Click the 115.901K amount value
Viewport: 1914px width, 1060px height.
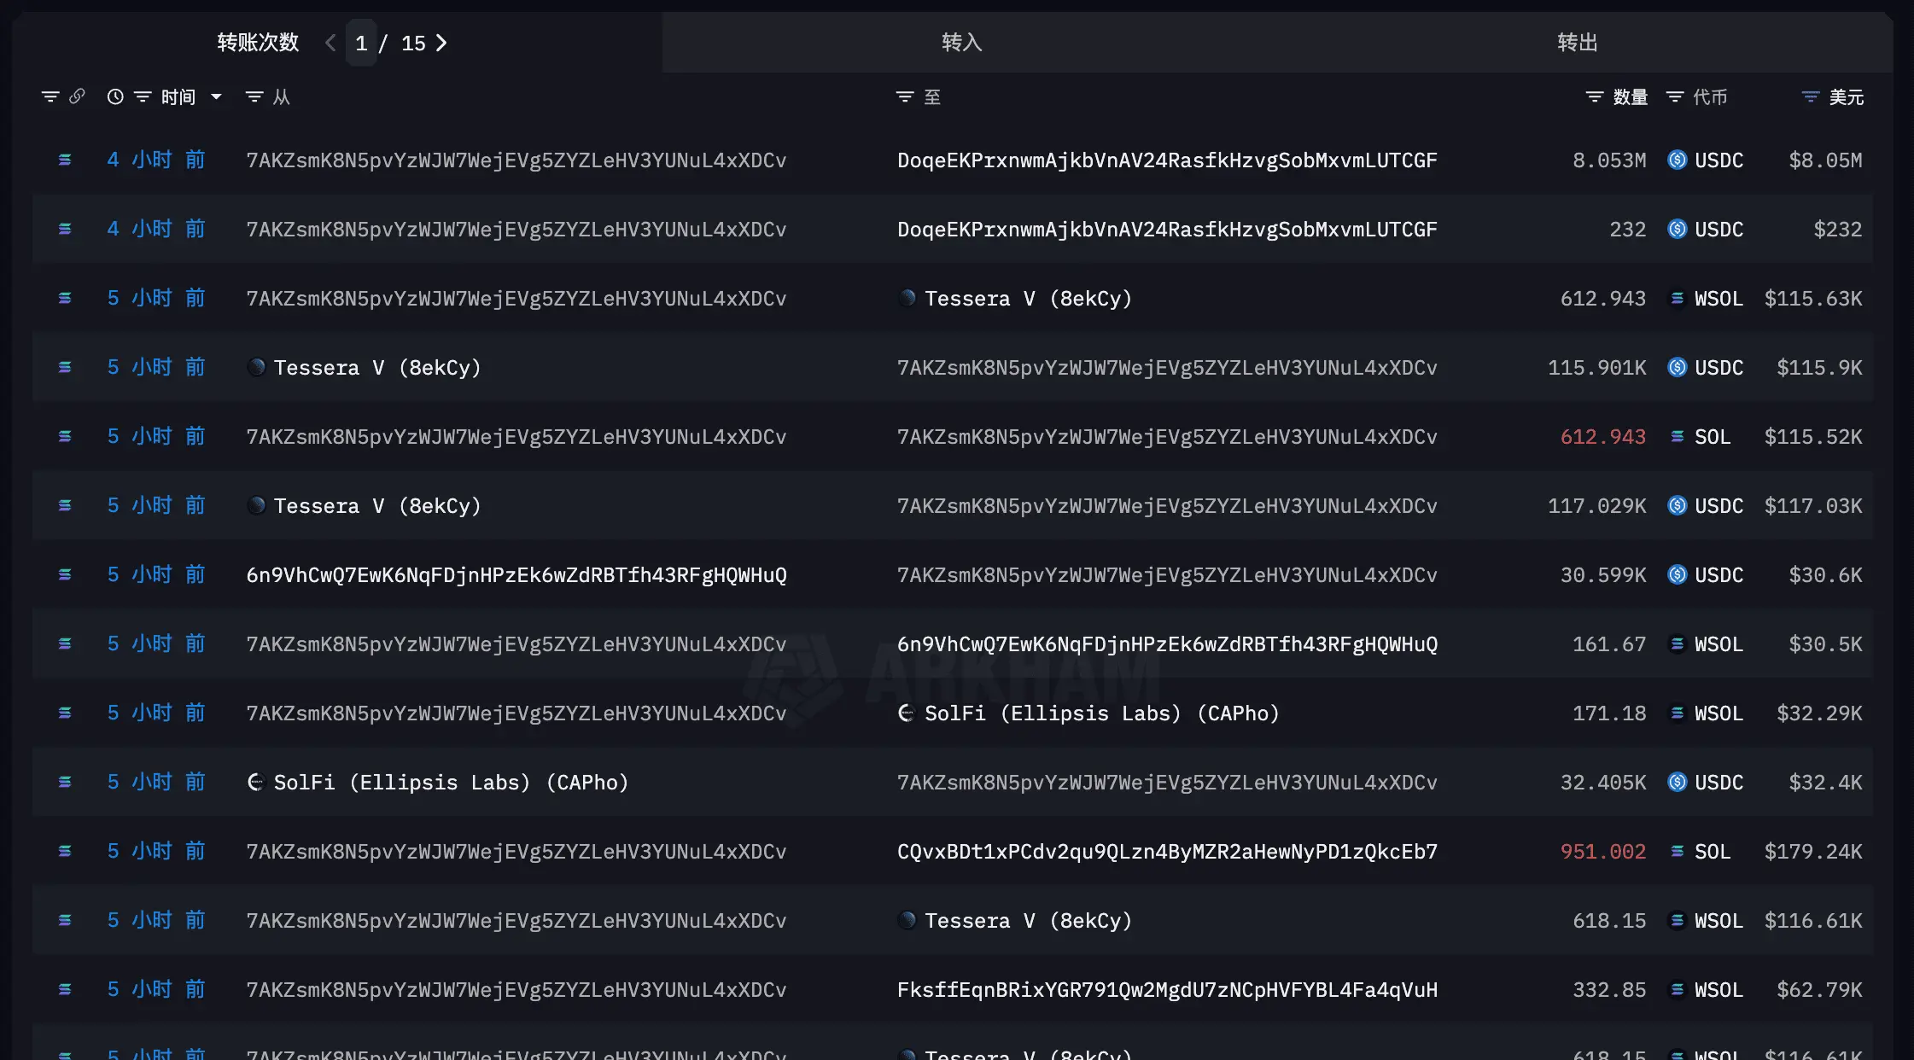click(1596, 368)
